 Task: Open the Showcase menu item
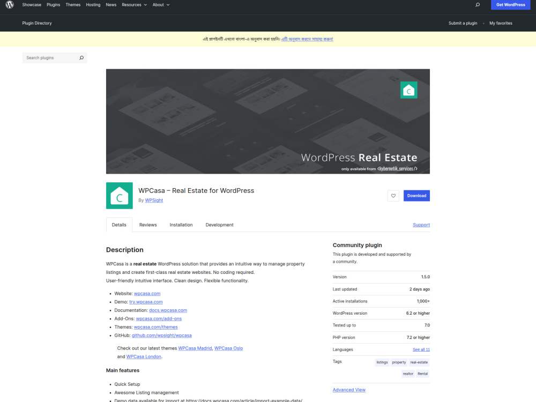(32, 5)
